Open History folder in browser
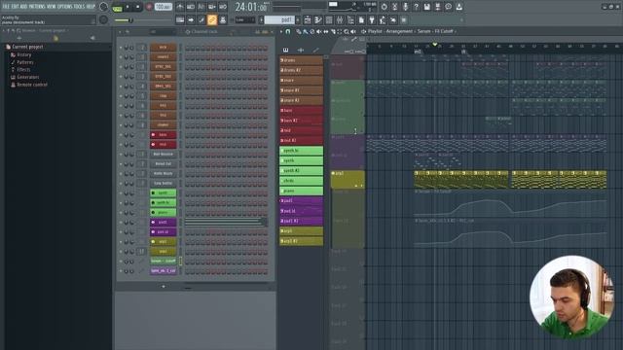 [x=23, y=54]
